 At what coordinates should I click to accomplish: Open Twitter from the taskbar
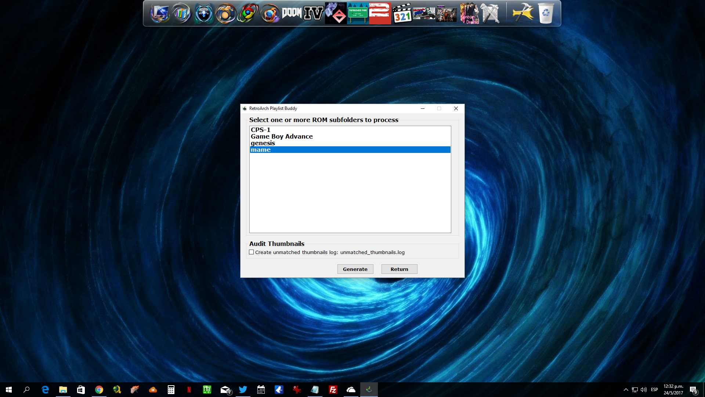[243, 390]
